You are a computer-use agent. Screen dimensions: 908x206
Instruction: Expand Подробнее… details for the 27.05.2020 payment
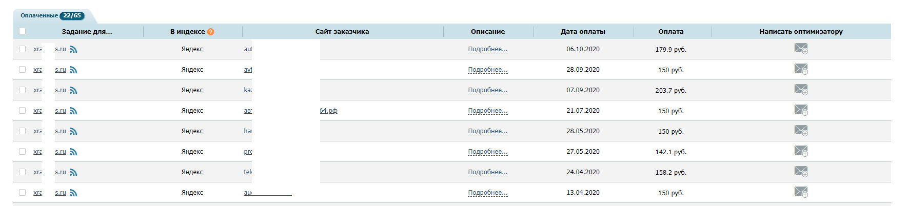pyautogui.click(x=488, y=152)
